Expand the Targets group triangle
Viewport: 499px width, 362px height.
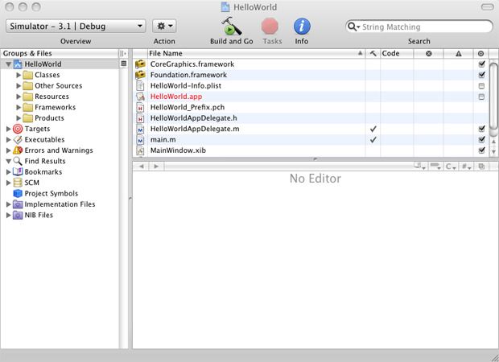click(9, 129)
